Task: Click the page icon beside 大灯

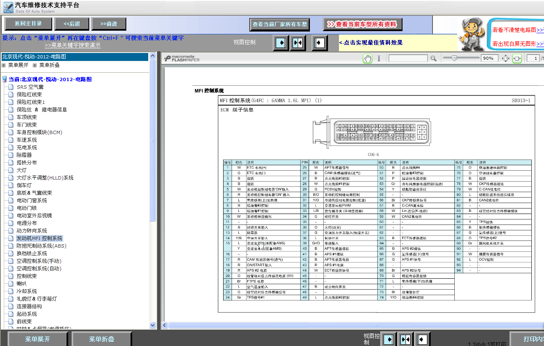Action: click(11, 170)
